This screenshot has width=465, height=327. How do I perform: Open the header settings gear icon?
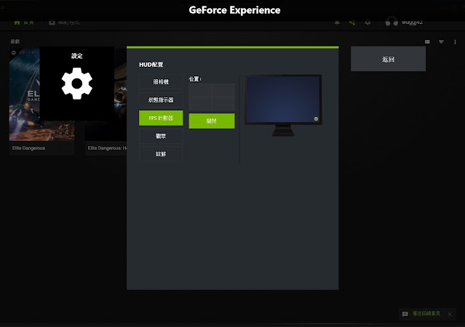pyautogui.click(x=367, y=23)
